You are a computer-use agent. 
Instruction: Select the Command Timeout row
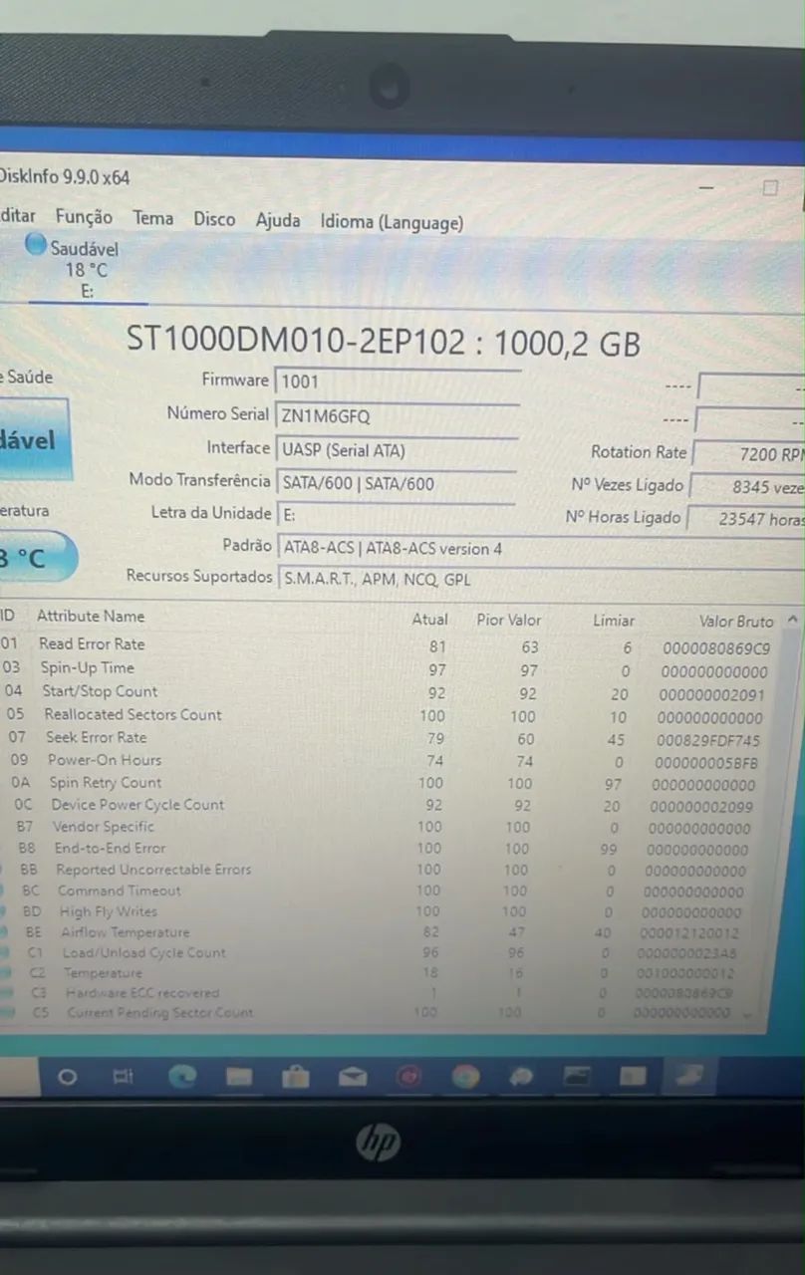point(382,891)
